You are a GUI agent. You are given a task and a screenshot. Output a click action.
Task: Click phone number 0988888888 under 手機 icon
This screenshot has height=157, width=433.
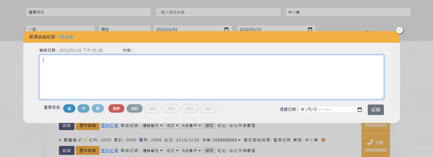point(376,150)
